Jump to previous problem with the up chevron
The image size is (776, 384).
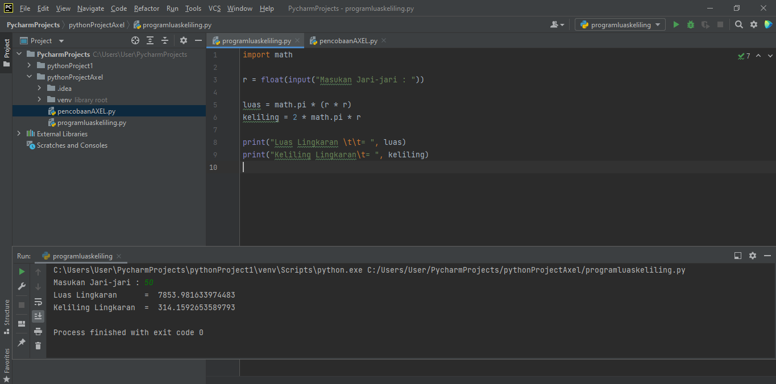(758, 56)
